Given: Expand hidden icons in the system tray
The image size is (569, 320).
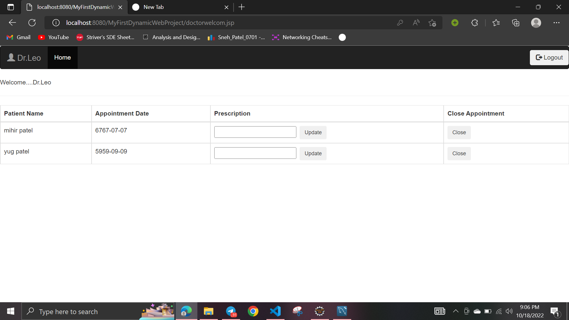Looking at the screenshot, I should click(456, 311).
